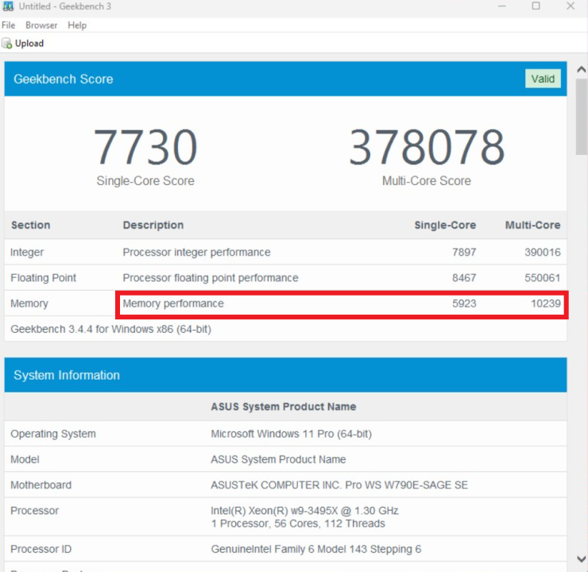The height and width of the screenshot is (572, 588).
Task: Minimize the Geekbench 3 window
Action: (501, 6)
